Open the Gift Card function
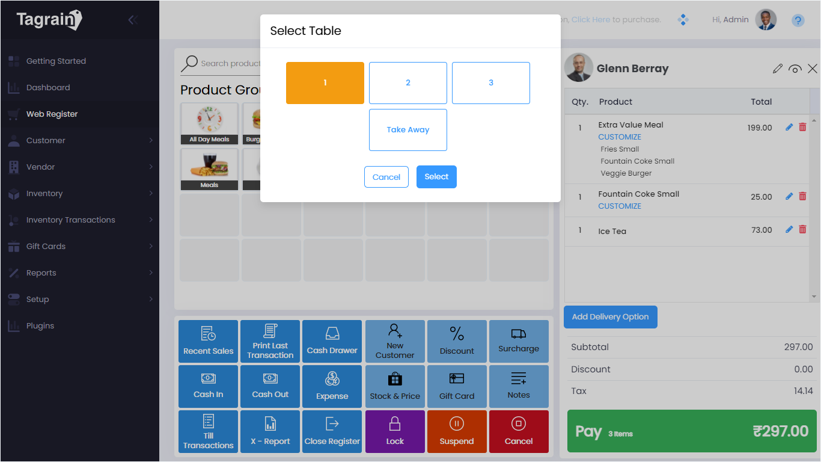821x462 pixels. click(457, 386)
